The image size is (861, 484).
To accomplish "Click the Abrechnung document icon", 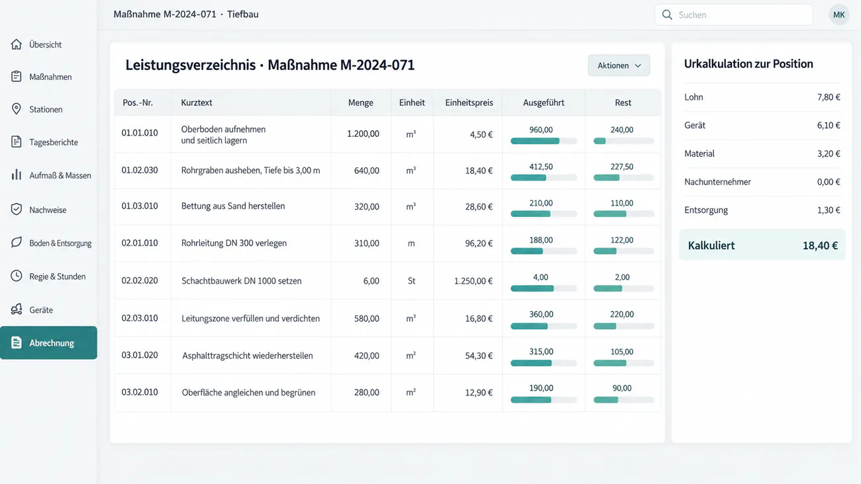I will pyautogui.click(x=17, y=343).
